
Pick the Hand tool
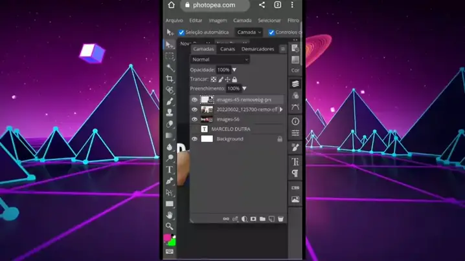(x=170, y=215)
